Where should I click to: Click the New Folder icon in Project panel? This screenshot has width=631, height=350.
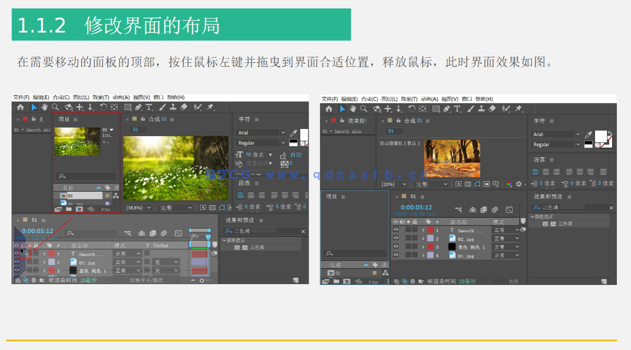(68, 209)
